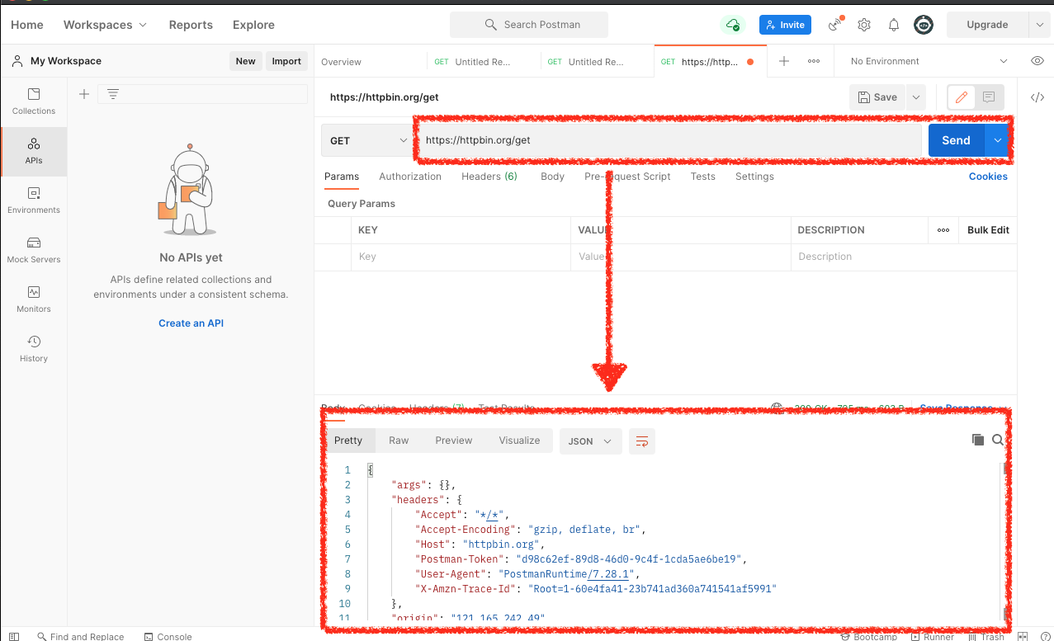
Task: Click the Invite button
Action: pyautogui.click(x=785, y=25)
